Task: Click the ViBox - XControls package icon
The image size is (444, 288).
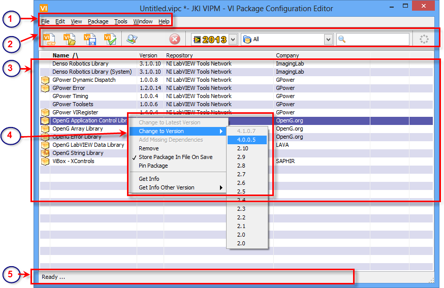Action: (x=45, y=161)
